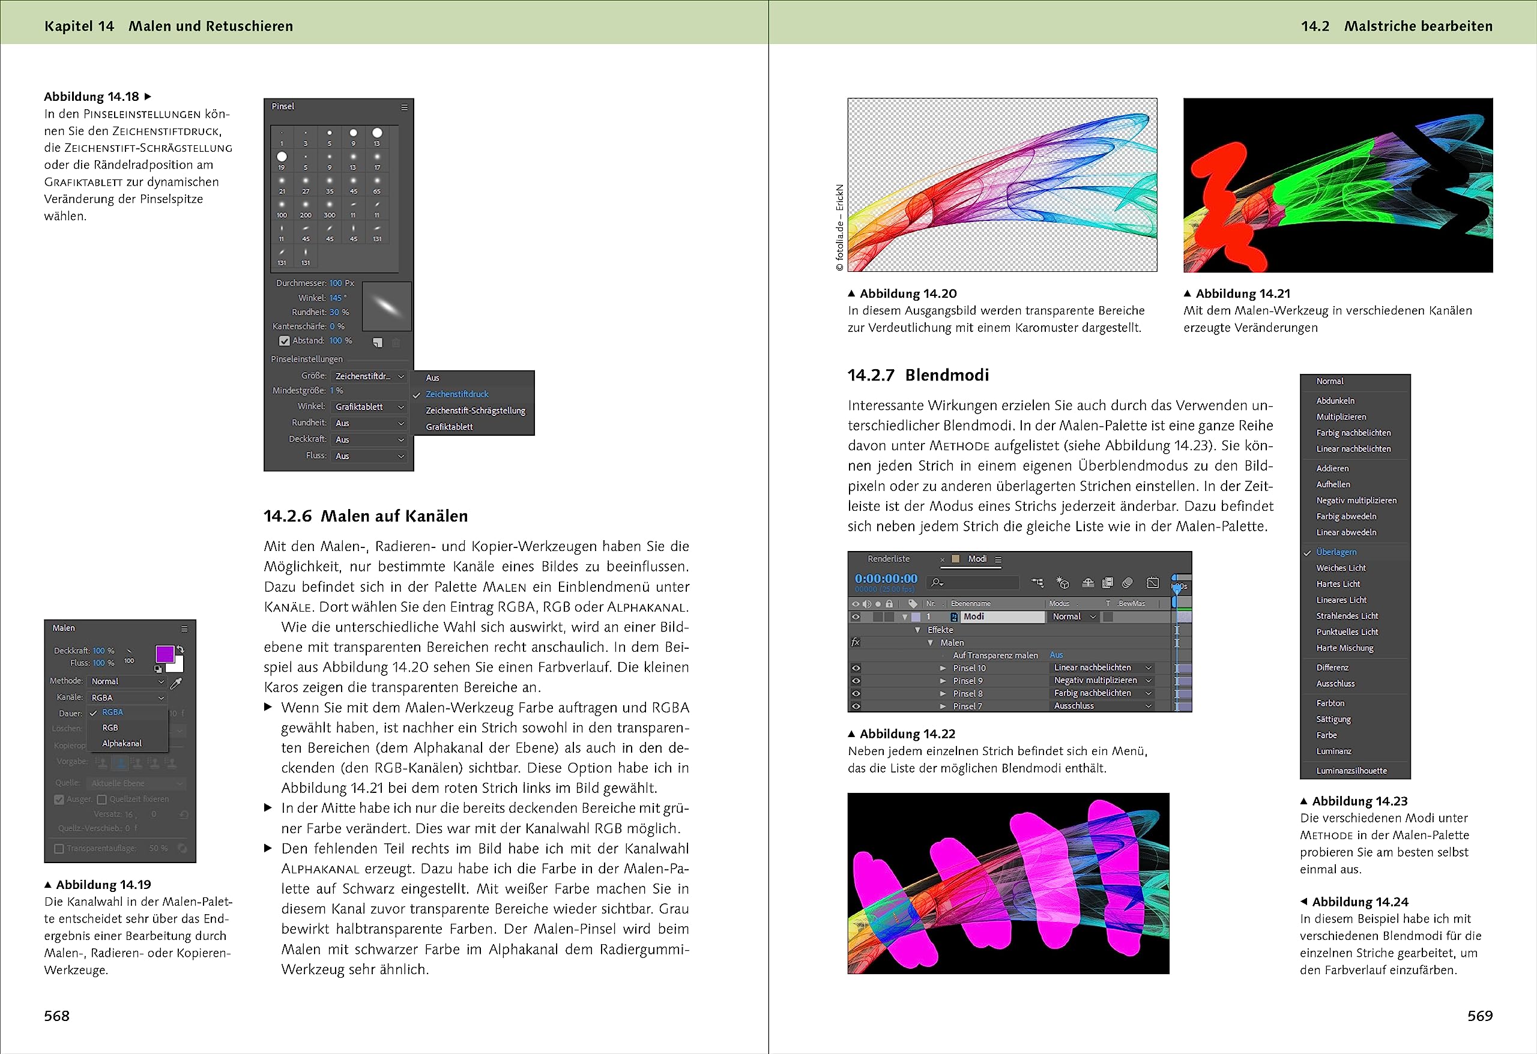Click the save brush preset icon in the Pinsel panel
This screenshot has height=1054, width=1537.
(378, 343)
